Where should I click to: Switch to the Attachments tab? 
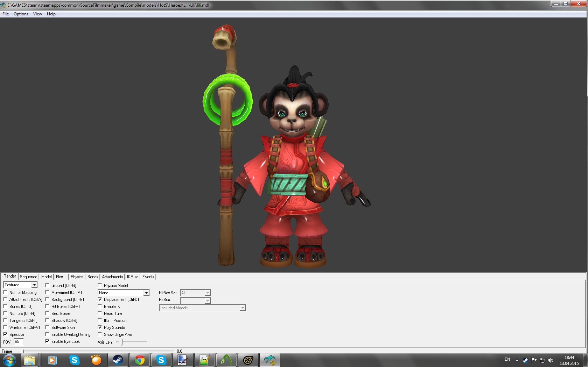pyautogui.click(x=112, y=277)
